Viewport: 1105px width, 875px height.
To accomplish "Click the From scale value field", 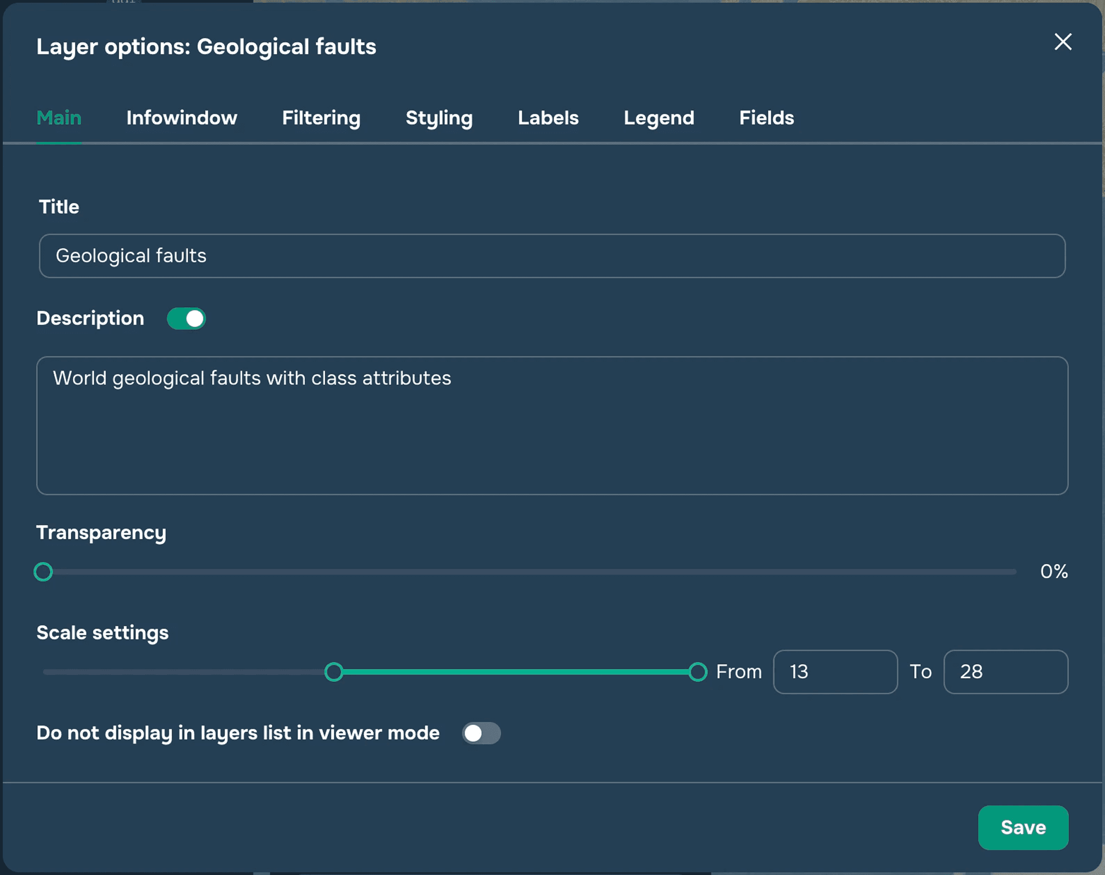I will (835, 672).
